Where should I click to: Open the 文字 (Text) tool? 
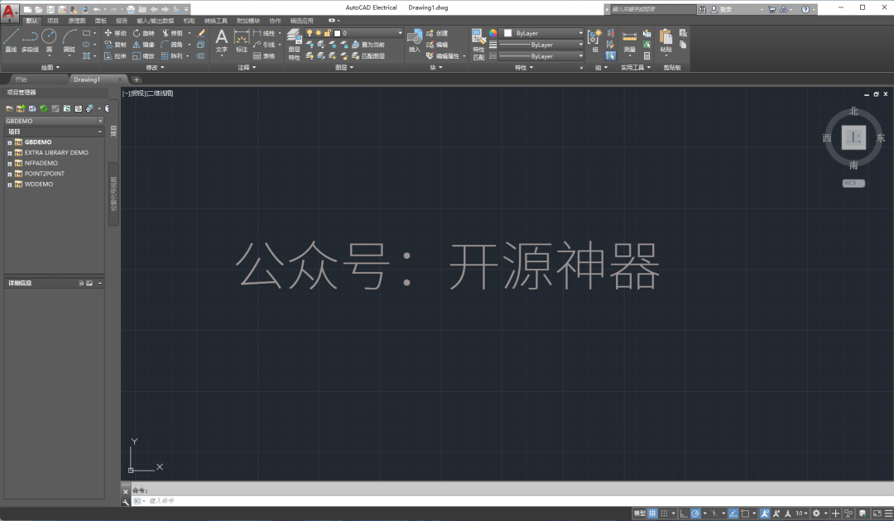(x=222, y=41)
